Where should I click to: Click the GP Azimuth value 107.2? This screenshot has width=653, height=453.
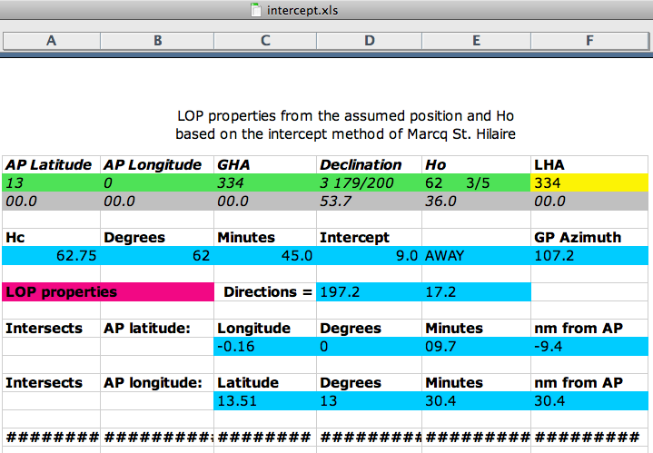[590, 255]
